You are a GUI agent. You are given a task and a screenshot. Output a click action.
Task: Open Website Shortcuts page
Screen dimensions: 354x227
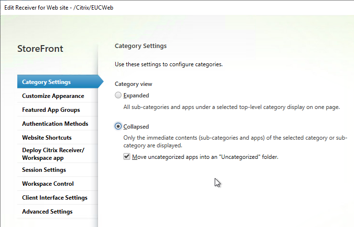pyautogui.click(x=58, y=138)
